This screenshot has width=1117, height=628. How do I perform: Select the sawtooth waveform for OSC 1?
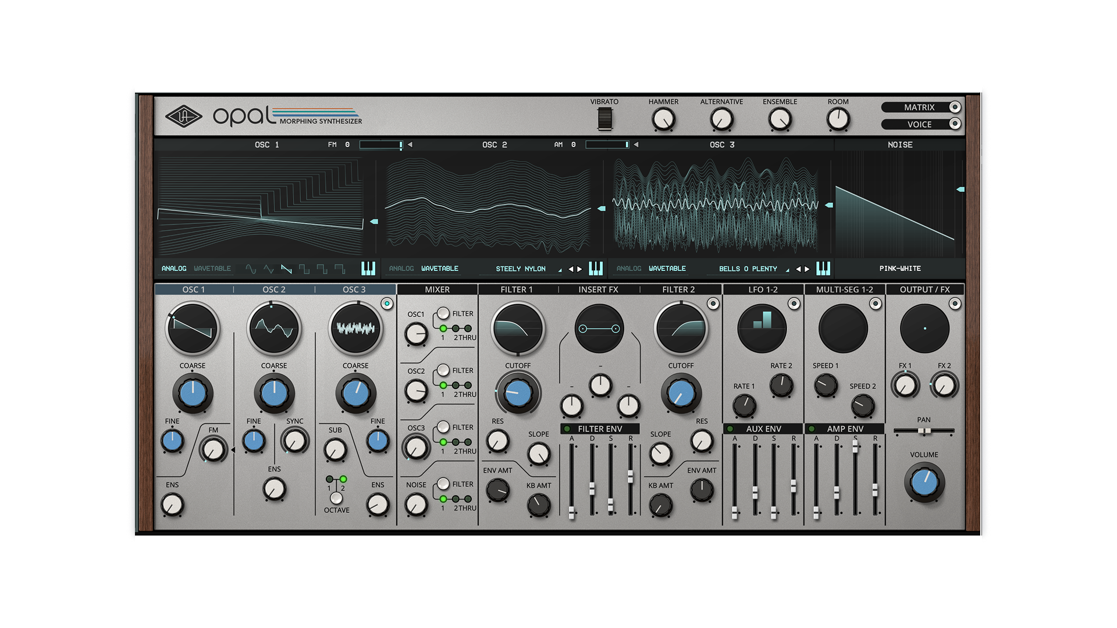coord(286,269)
